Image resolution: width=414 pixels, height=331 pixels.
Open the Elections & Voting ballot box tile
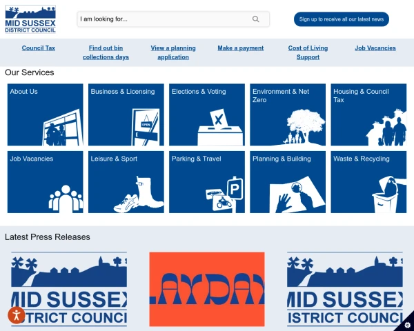tap(207, 114)
